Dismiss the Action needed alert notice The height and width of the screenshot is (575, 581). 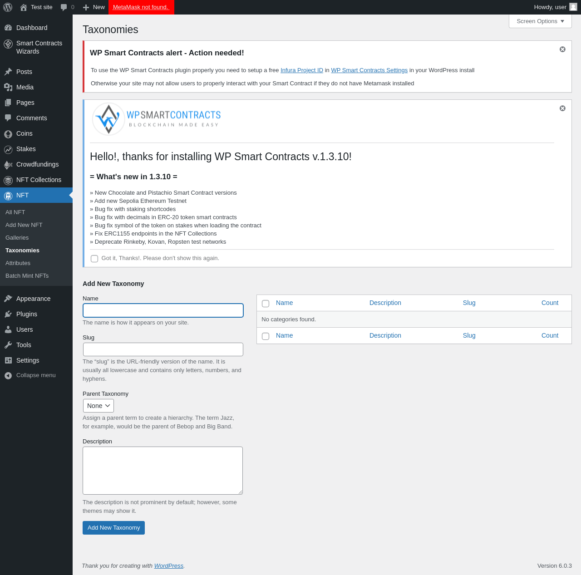click(x=562, y=49)
